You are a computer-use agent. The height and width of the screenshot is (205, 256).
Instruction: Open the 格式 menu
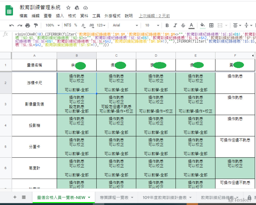tap(72, 16)
